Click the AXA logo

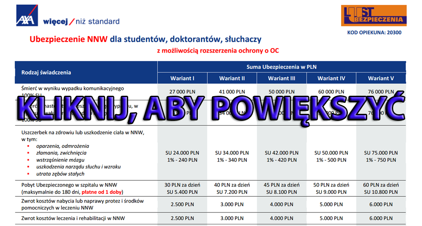(x=27, y=15)
